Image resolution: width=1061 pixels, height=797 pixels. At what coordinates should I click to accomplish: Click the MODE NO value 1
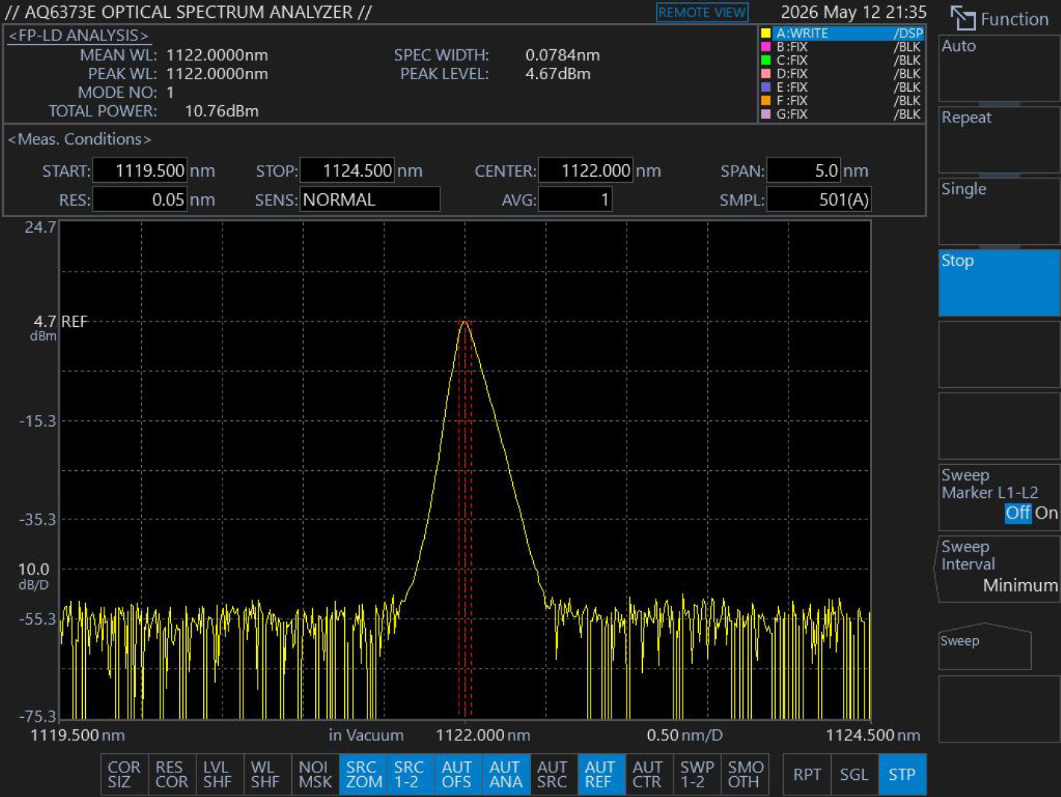click(x=170, y=93)
